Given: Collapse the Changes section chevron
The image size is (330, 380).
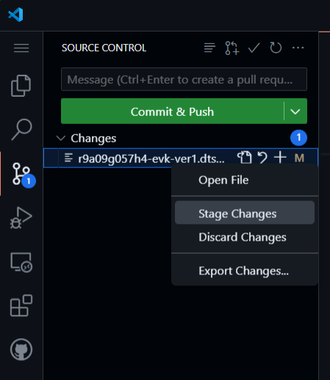Looking at the screenshot, I should pos(61,138).
